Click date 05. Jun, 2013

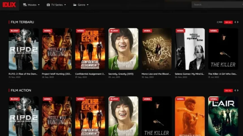[114, 77]
